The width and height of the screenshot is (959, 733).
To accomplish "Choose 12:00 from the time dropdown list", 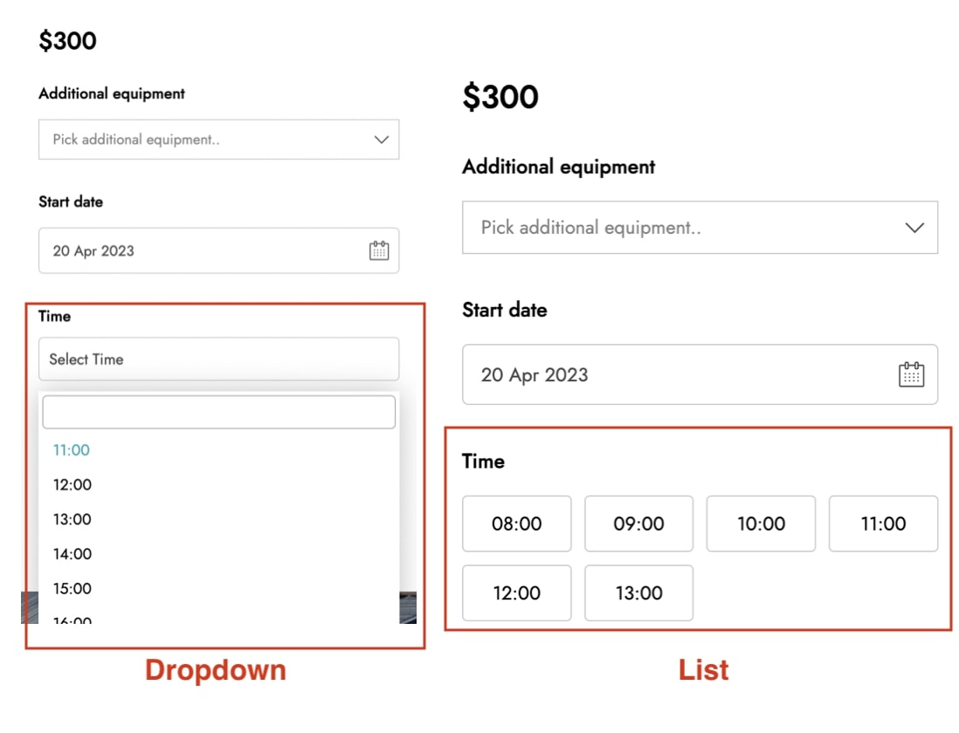I will tap(219, 485).
